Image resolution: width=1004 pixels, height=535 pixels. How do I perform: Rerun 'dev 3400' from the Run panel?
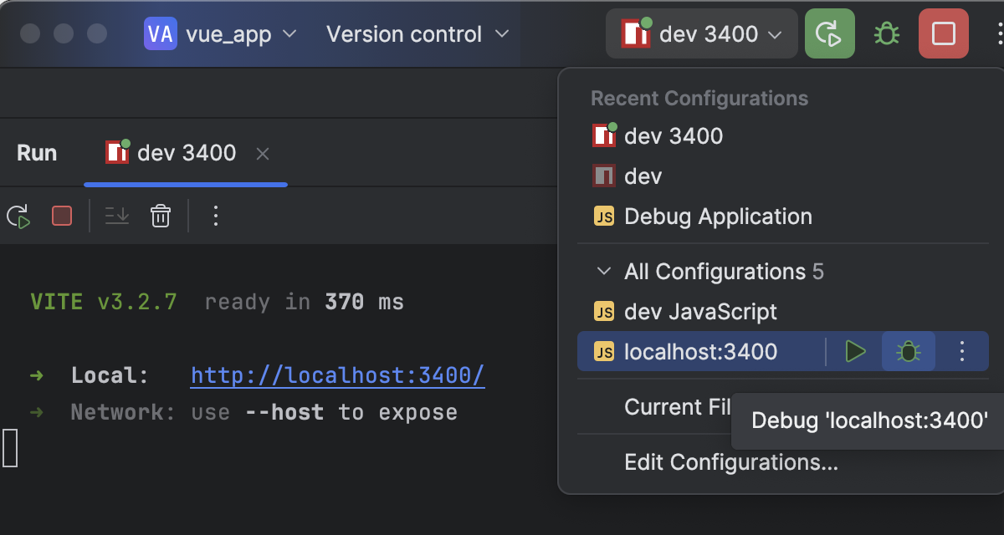(x=18, y=216)
